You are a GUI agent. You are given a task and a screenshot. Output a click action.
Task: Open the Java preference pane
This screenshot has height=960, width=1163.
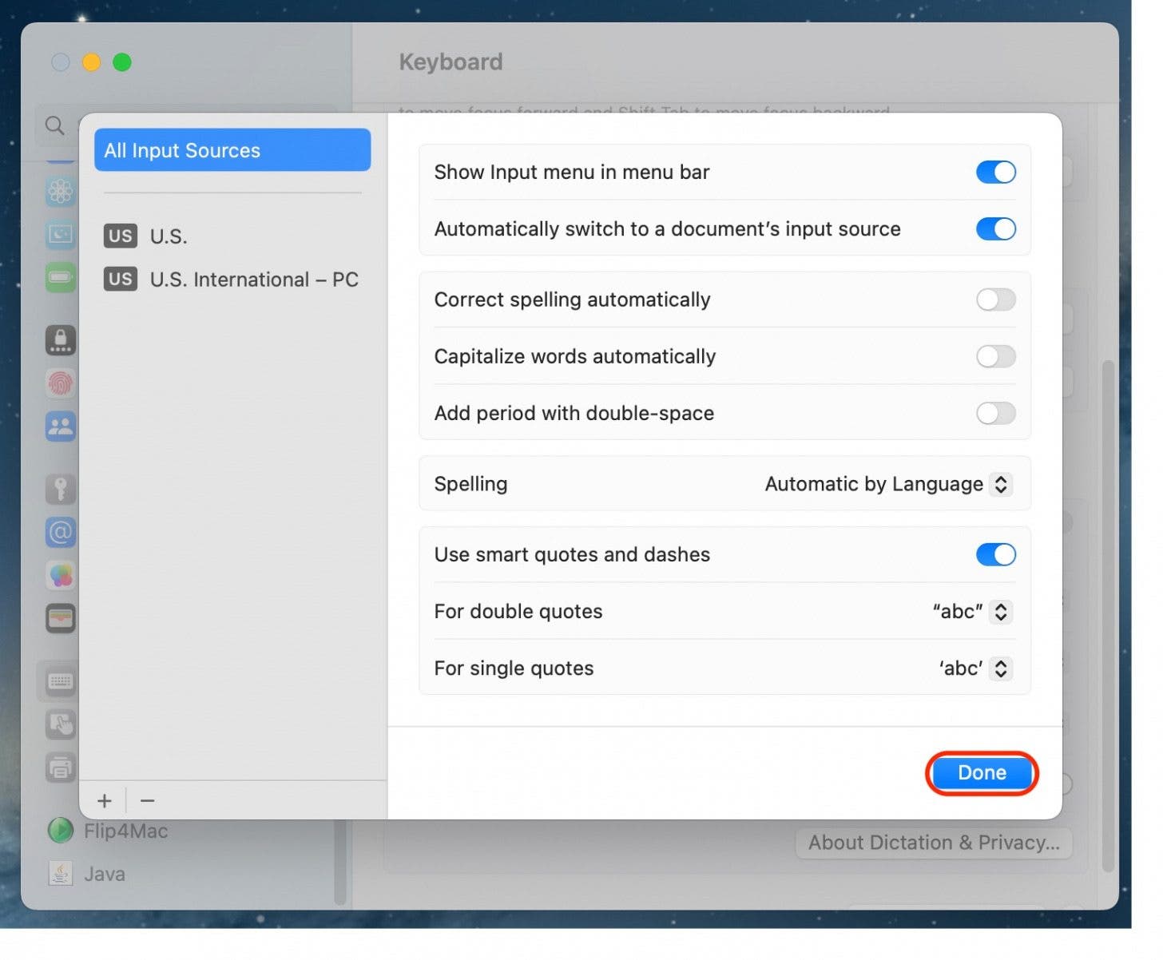point(86,874)
